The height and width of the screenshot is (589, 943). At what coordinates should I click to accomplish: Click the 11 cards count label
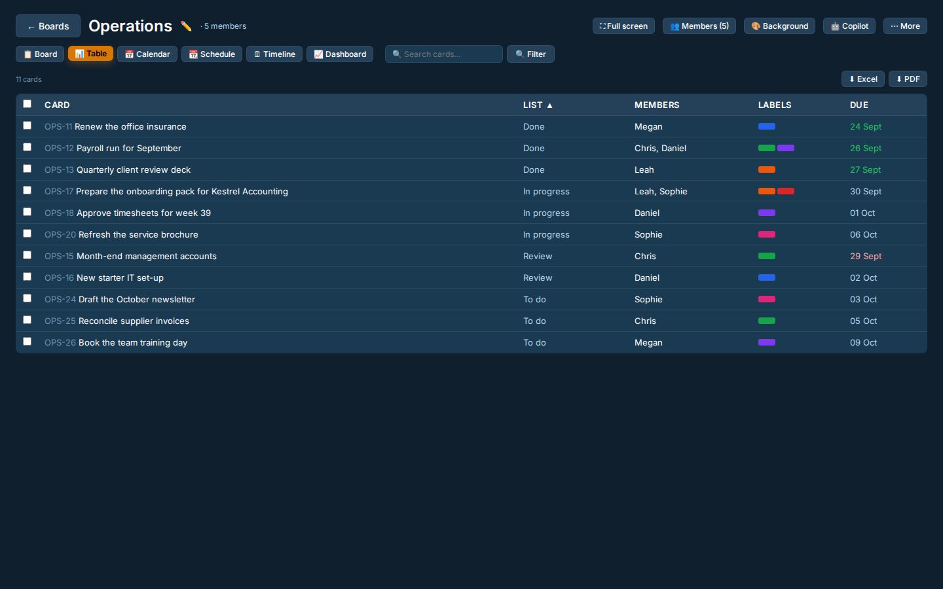coord(29,79)
